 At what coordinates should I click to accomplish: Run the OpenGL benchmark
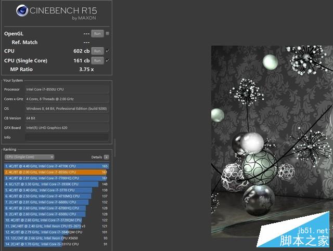point(97,34)
